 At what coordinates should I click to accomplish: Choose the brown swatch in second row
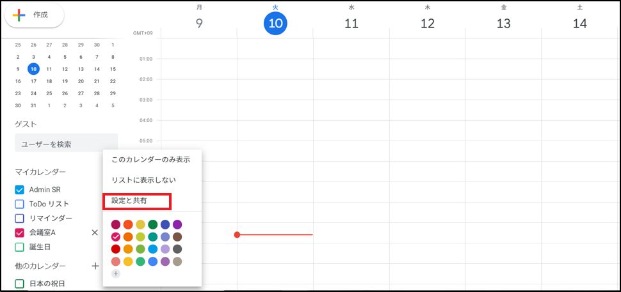177,236
